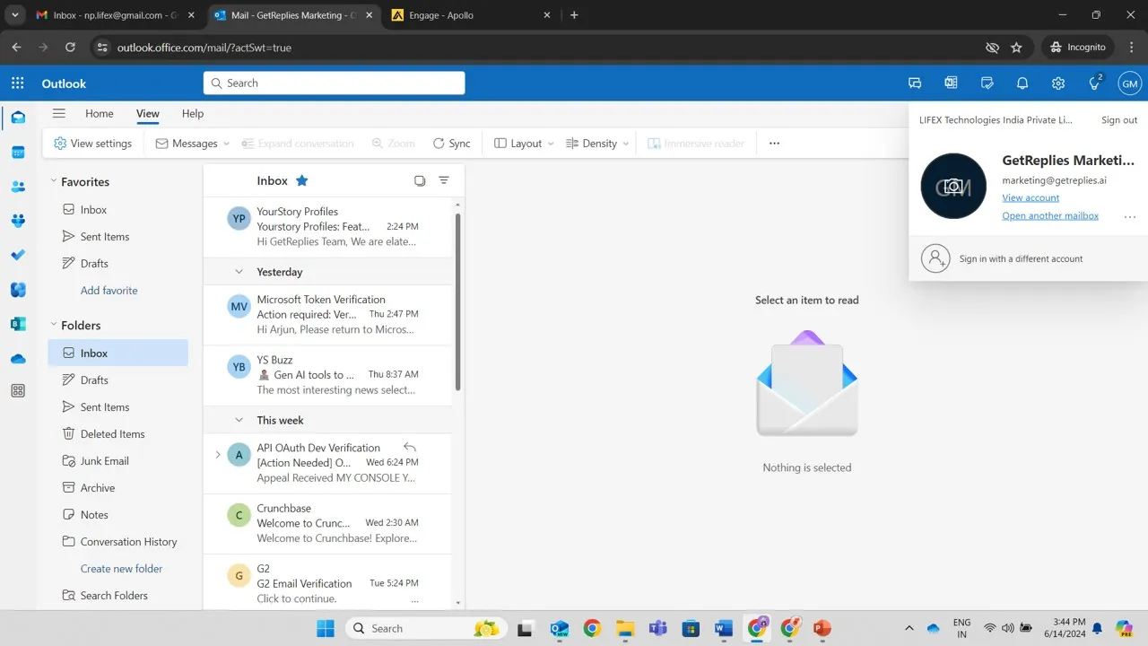Open the Messages dropdown in ribbon
The height and width of the screenshot is (646, 1148).
click(x=193, y=144)
